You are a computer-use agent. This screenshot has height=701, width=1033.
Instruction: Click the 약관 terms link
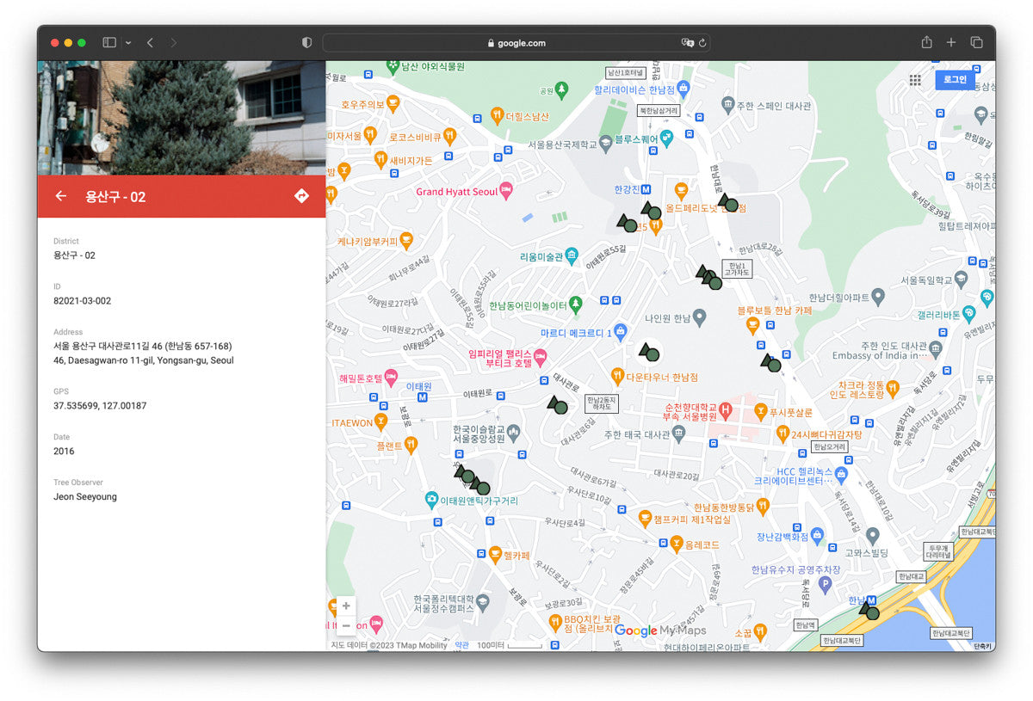pyautogui.click(x=462, y=645)
